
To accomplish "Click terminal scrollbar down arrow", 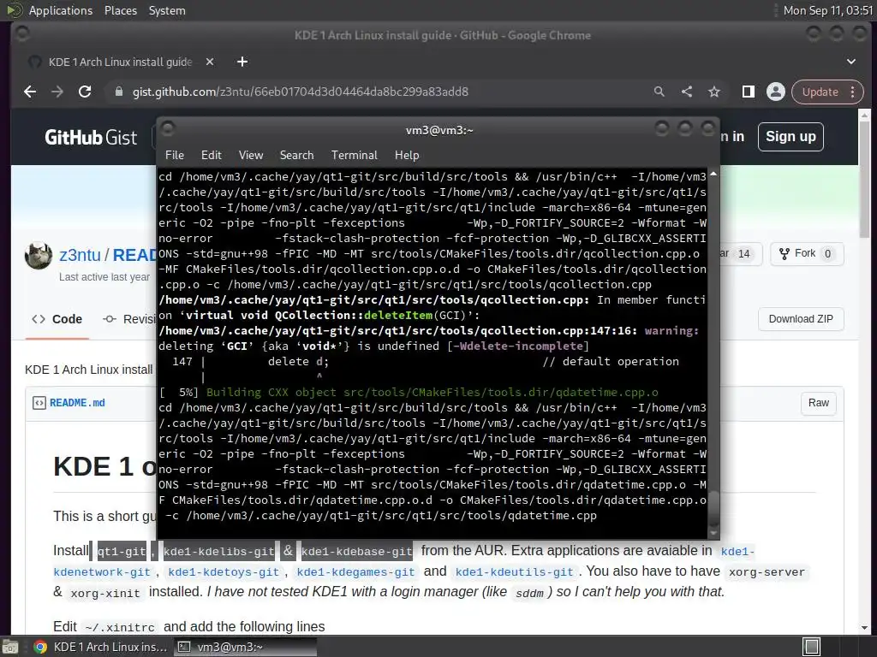I will coord(713,531).
